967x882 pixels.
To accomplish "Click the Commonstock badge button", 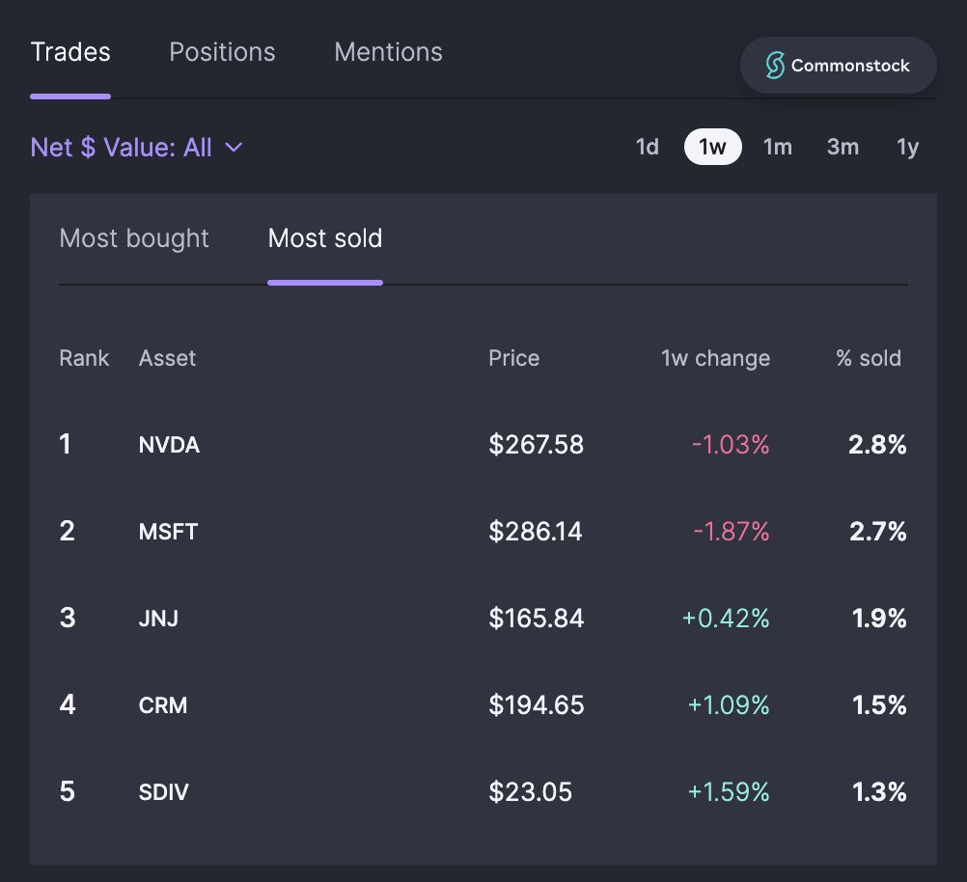I will click(838, 66).
